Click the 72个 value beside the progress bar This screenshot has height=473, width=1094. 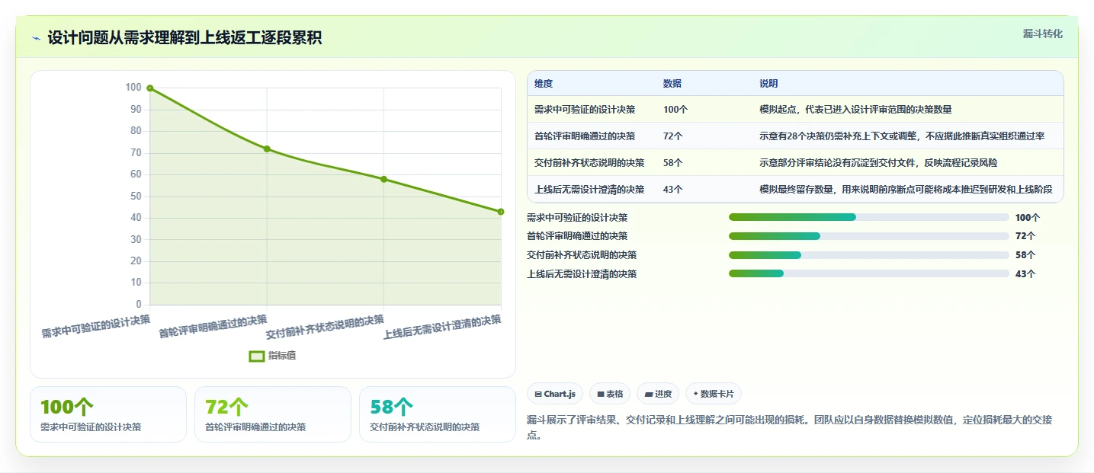1025,236
